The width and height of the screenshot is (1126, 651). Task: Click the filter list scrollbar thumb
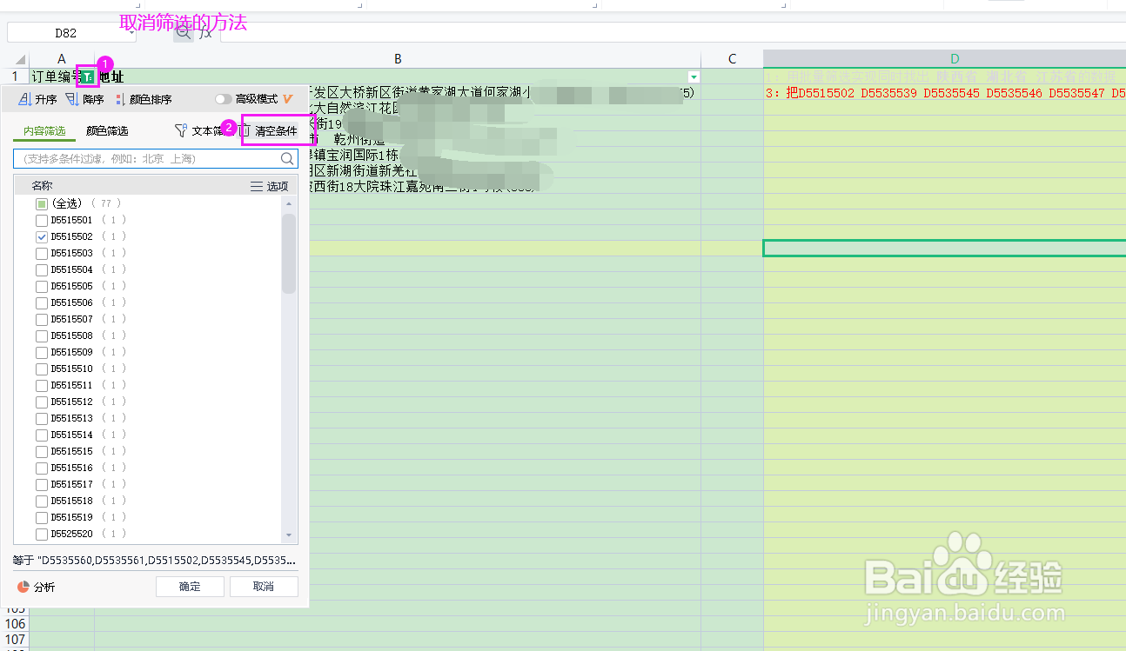pos(288,254)
